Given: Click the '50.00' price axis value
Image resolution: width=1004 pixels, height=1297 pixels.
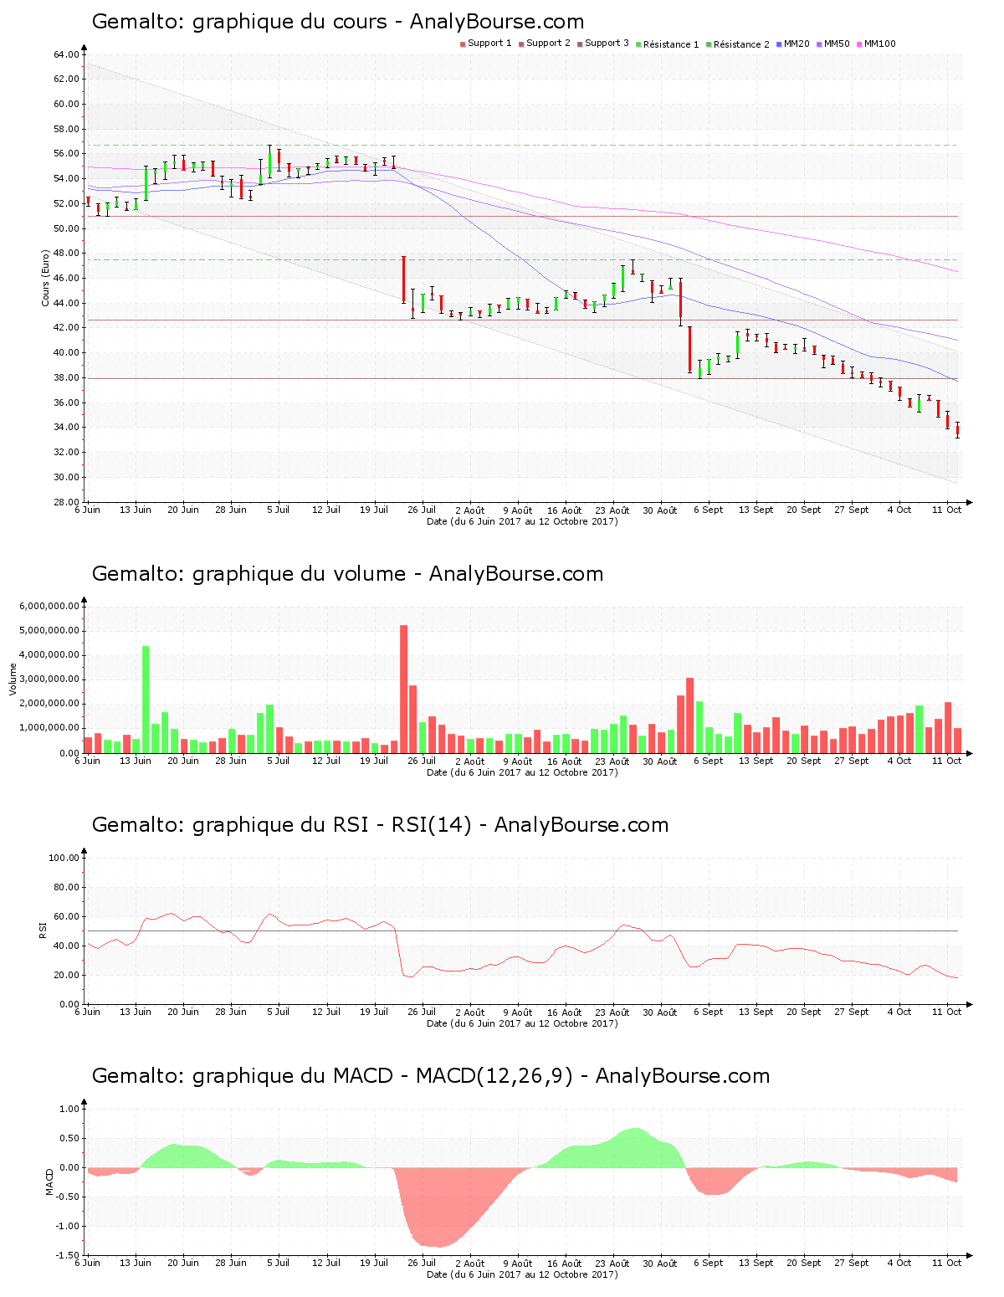Looking at the screenshot, I should pos(66,228).
